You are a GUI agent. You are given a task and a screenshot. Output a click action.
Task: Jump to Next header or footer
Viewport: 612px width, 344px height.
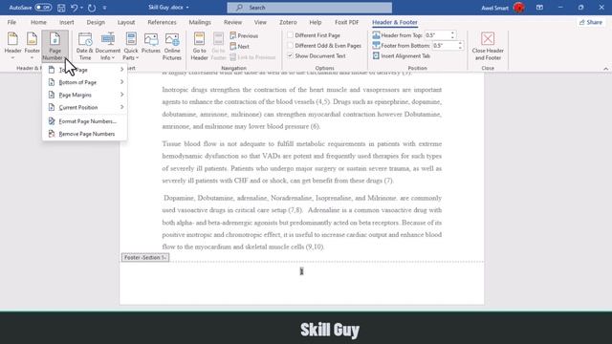pyautogui.click(x=240, y=47)
